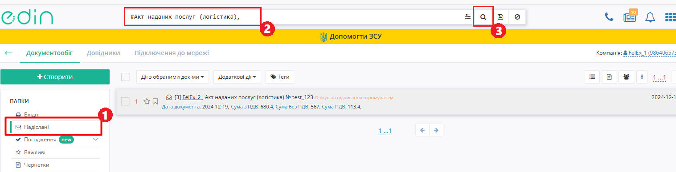The height and width of the screenshot is (172, 676).
Task: Open the group users icon
Action: click(626, 77)
